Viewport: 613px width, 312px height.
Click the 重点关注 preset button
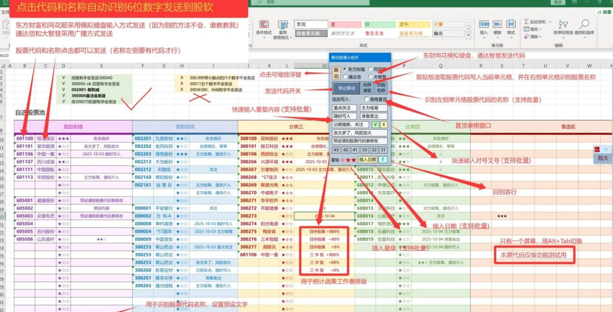tap(345, 108)
